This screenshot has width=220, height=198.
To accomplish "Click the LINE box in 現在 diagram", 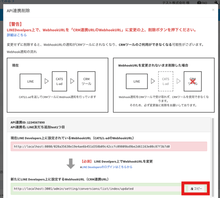I will coord(30,81).
